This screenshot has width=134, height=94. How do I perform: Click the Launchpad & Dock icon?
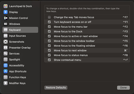pos(5,6)
